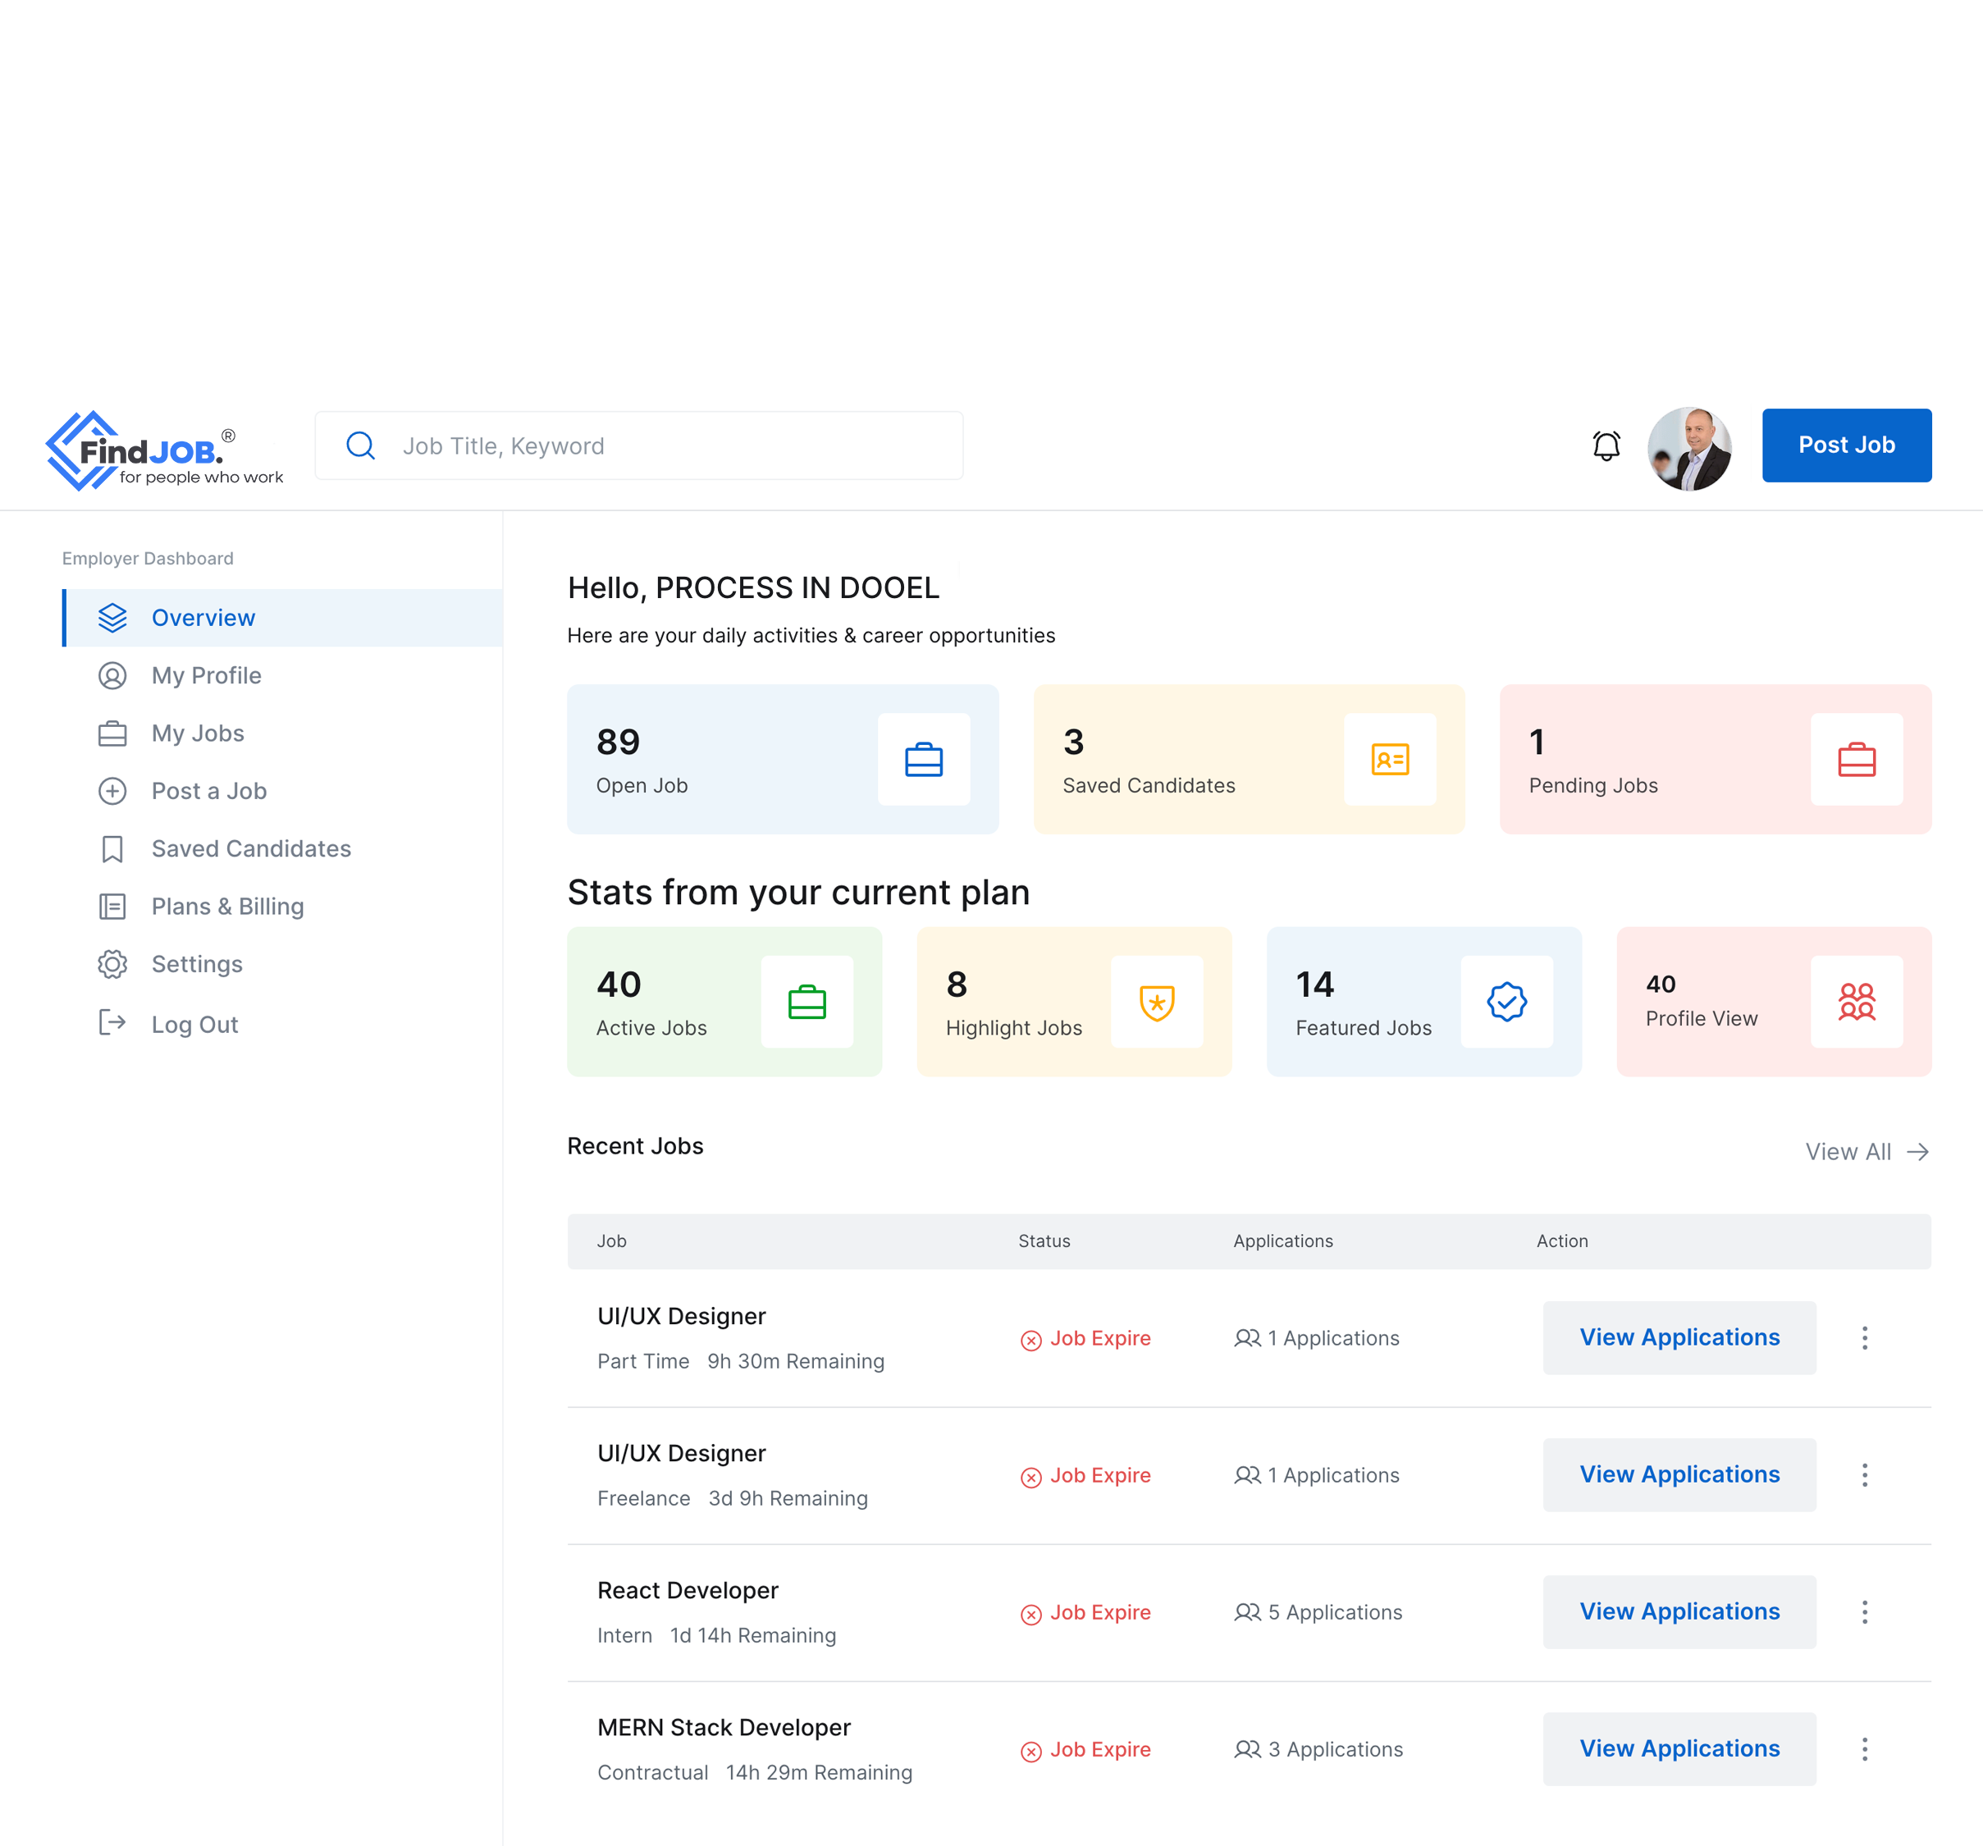Click the Post Job button
Image resolution: width=1983 pixels, height=1846 pixels.
point(1846,445)
